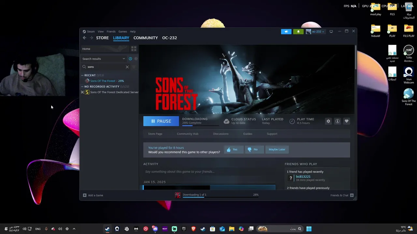Screen dimensions: 417x234
Task: Open TcNo Account Switcher desktop icon
Action: [x=409, y=54]
